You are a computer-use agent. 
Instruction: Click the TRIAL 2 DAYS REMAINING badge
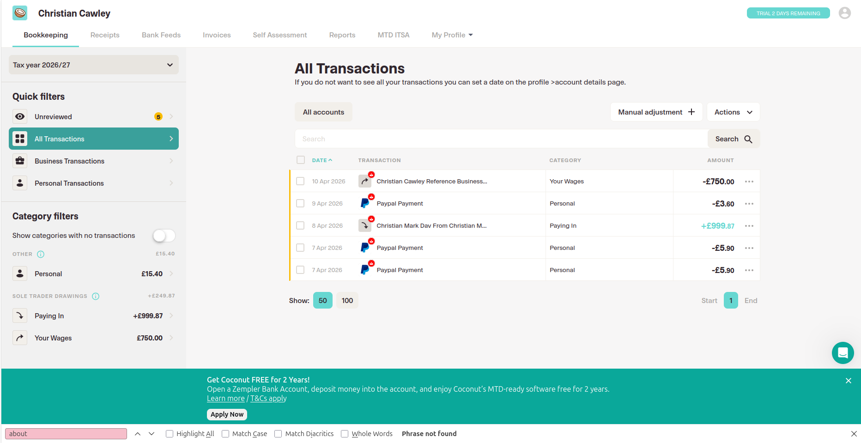click(788, 13)
